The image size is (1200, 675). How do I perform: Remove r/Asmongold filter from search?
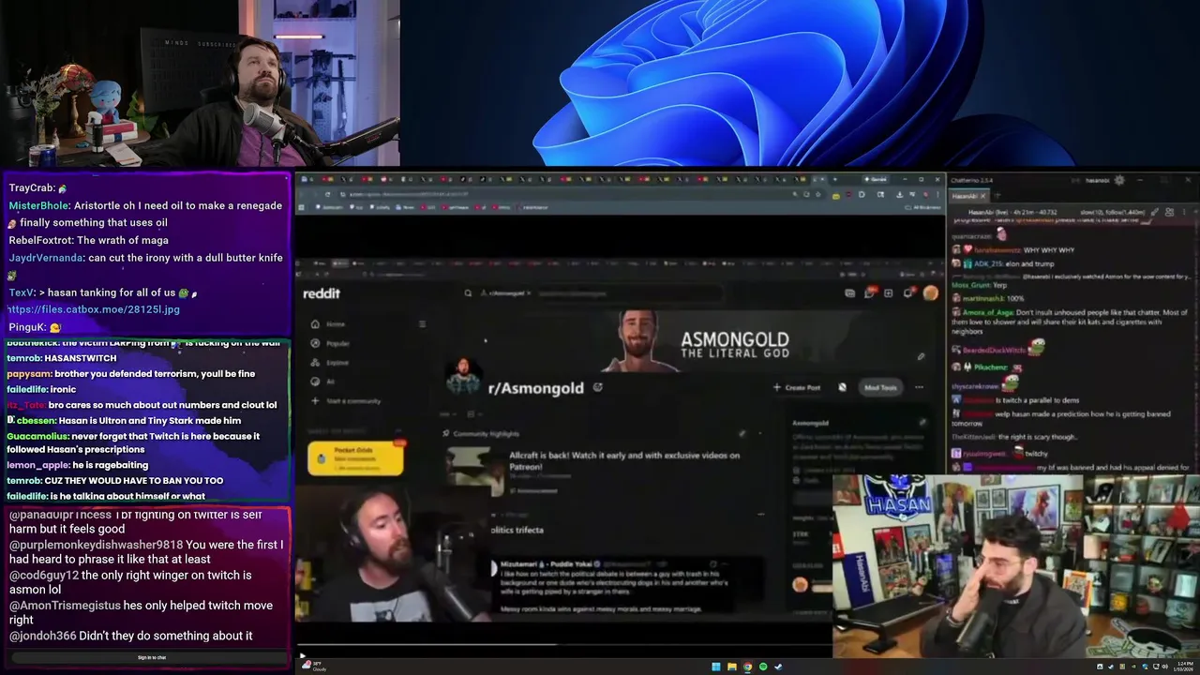529,293
